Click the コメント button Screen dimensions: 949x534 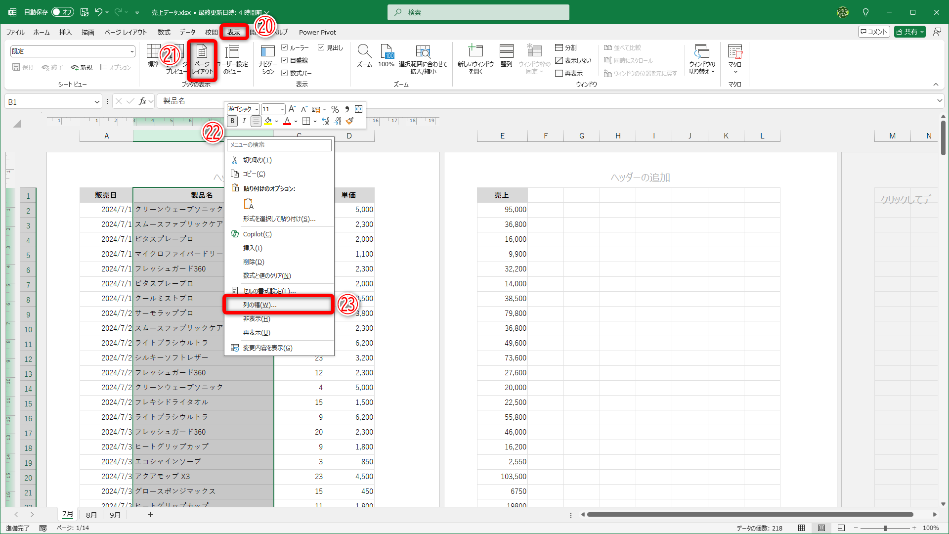874,31
